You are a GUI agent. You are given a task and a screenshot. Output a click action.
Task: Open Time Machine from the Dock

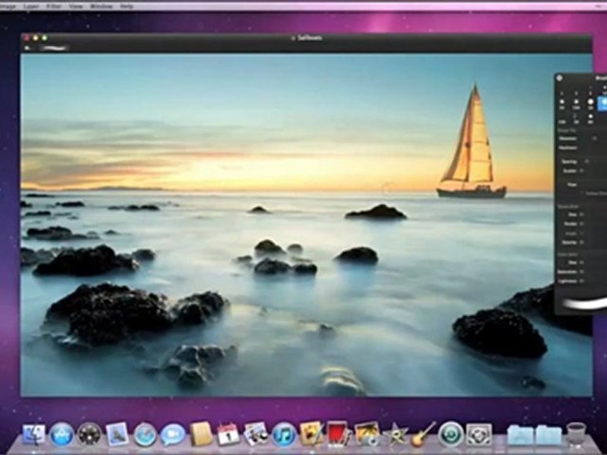(451, 434)
